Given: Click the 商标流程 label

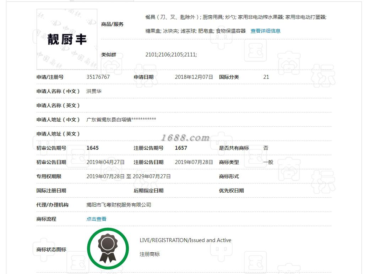Looking at the screenshot, I should pyautogui.click(x=46, y=219).
